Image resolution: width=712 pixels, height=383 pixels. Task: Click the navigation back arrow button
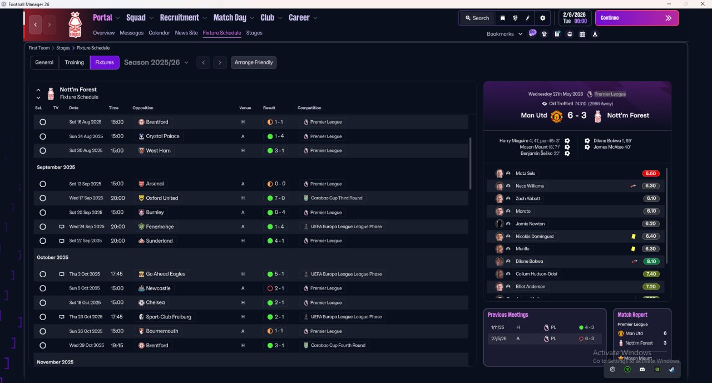[x=36, y=24]
